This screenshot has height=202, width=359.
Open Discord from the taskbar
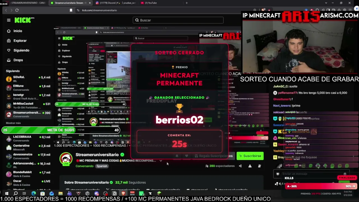click(x=96, y=193)
